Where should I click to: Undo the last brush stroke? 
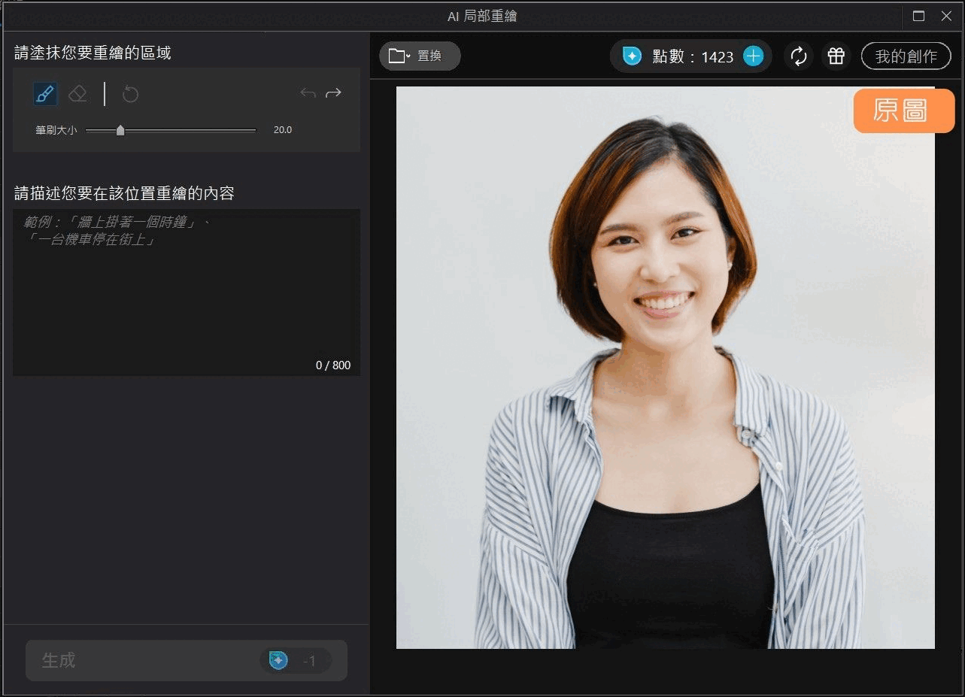tap(307, 92)
